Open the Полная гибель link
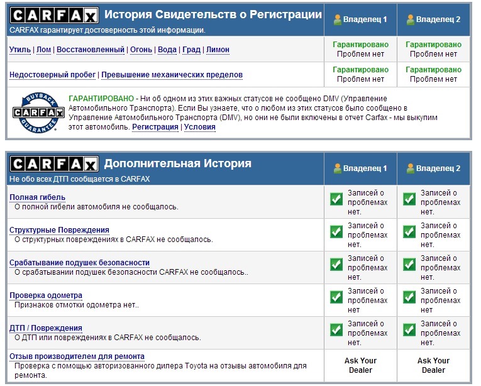This screenshot has height=386, width=481. point(38,197)
